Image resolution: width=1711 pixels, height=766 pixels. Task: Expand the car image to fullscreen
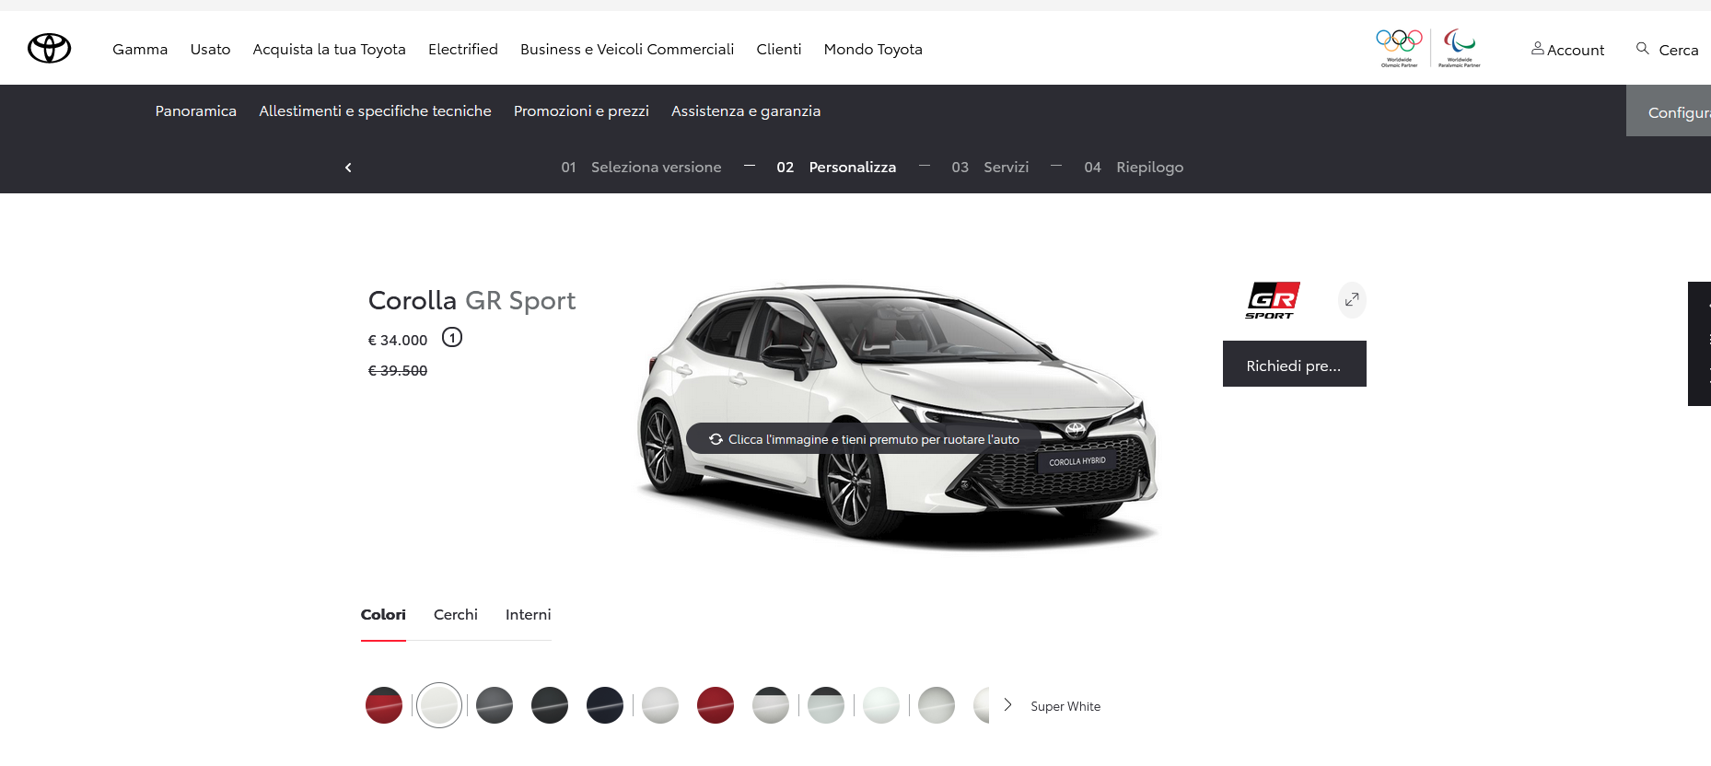(x=1352, y=300)
